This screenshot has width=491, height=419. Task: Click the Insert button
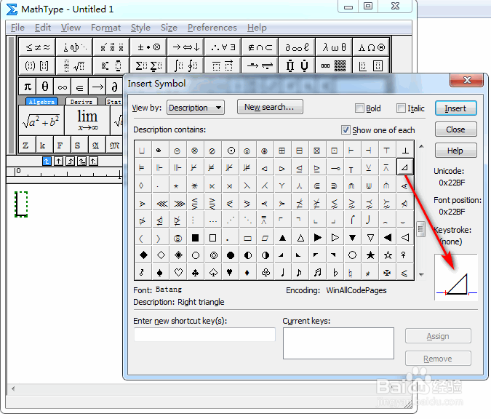pyautogui.click(x=455, y=108)
